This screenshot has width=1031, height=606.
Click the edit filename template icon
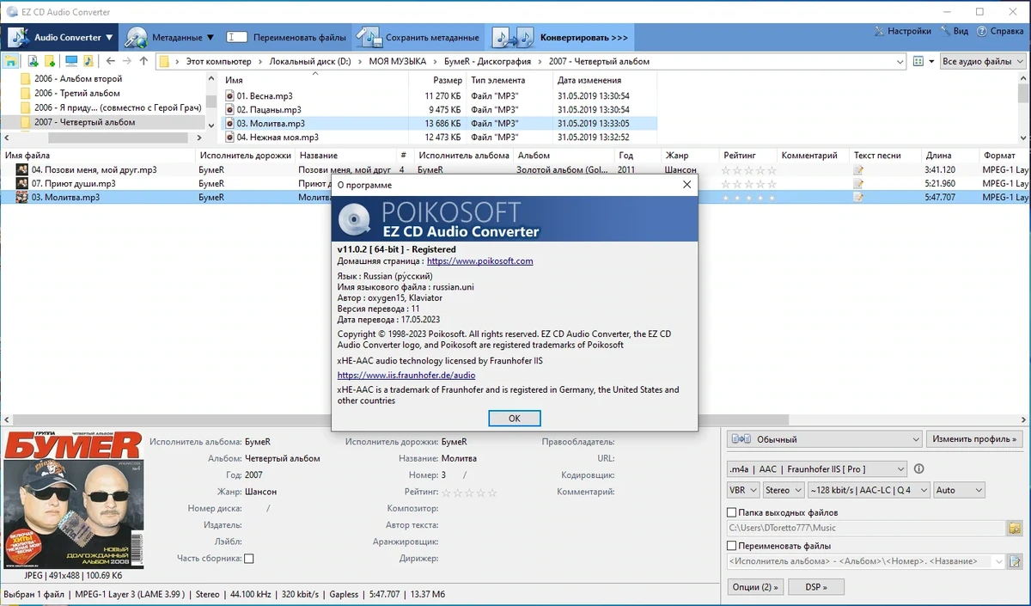1015,561
